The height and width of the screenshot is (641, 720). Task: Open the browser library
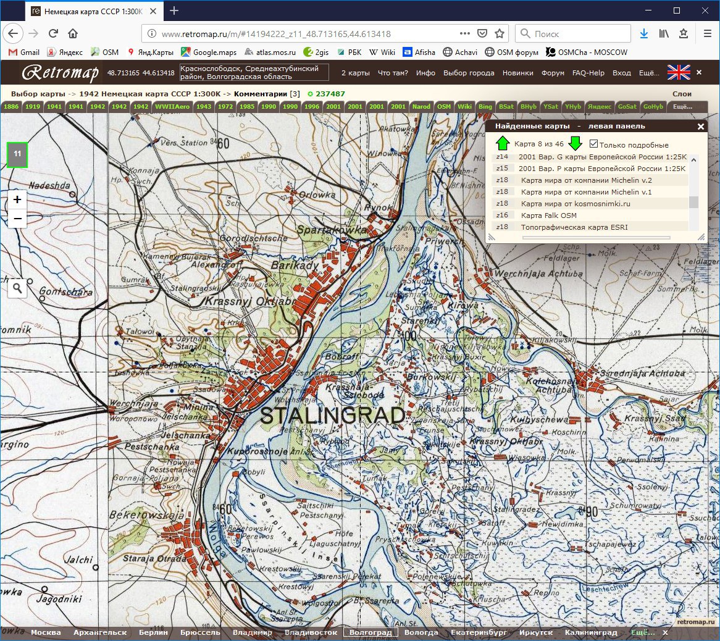point(664,33)
